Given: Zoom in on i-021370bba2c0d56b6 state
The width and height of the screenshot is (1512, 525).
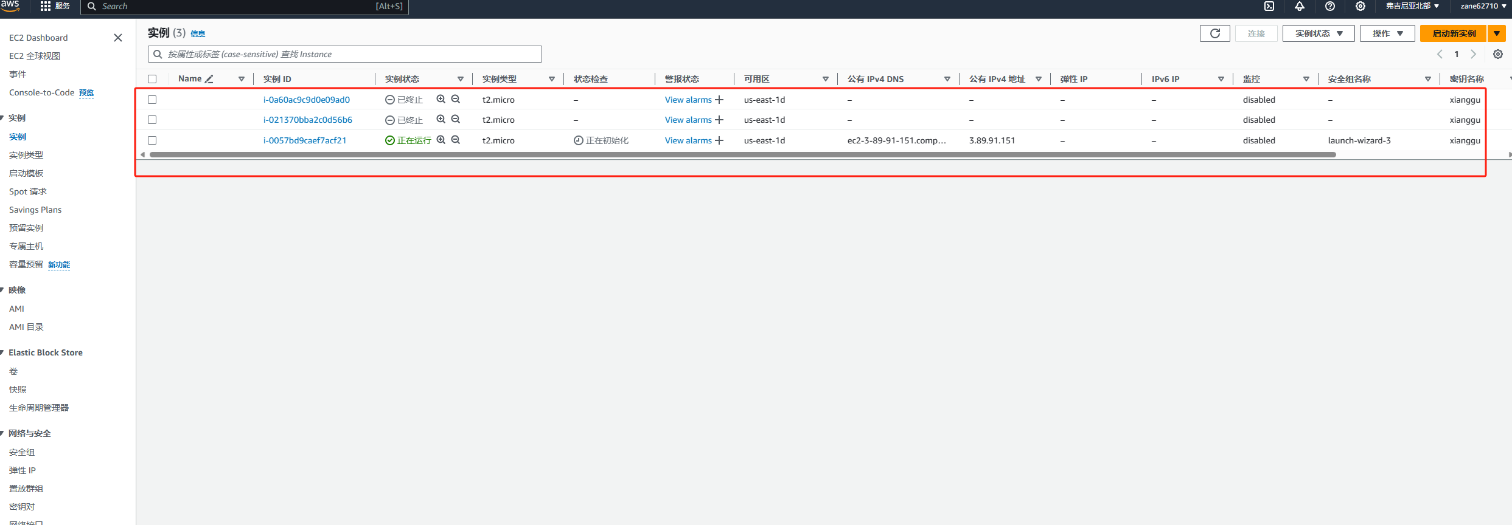Looking at the screenshot, I should tap(441, 119).
